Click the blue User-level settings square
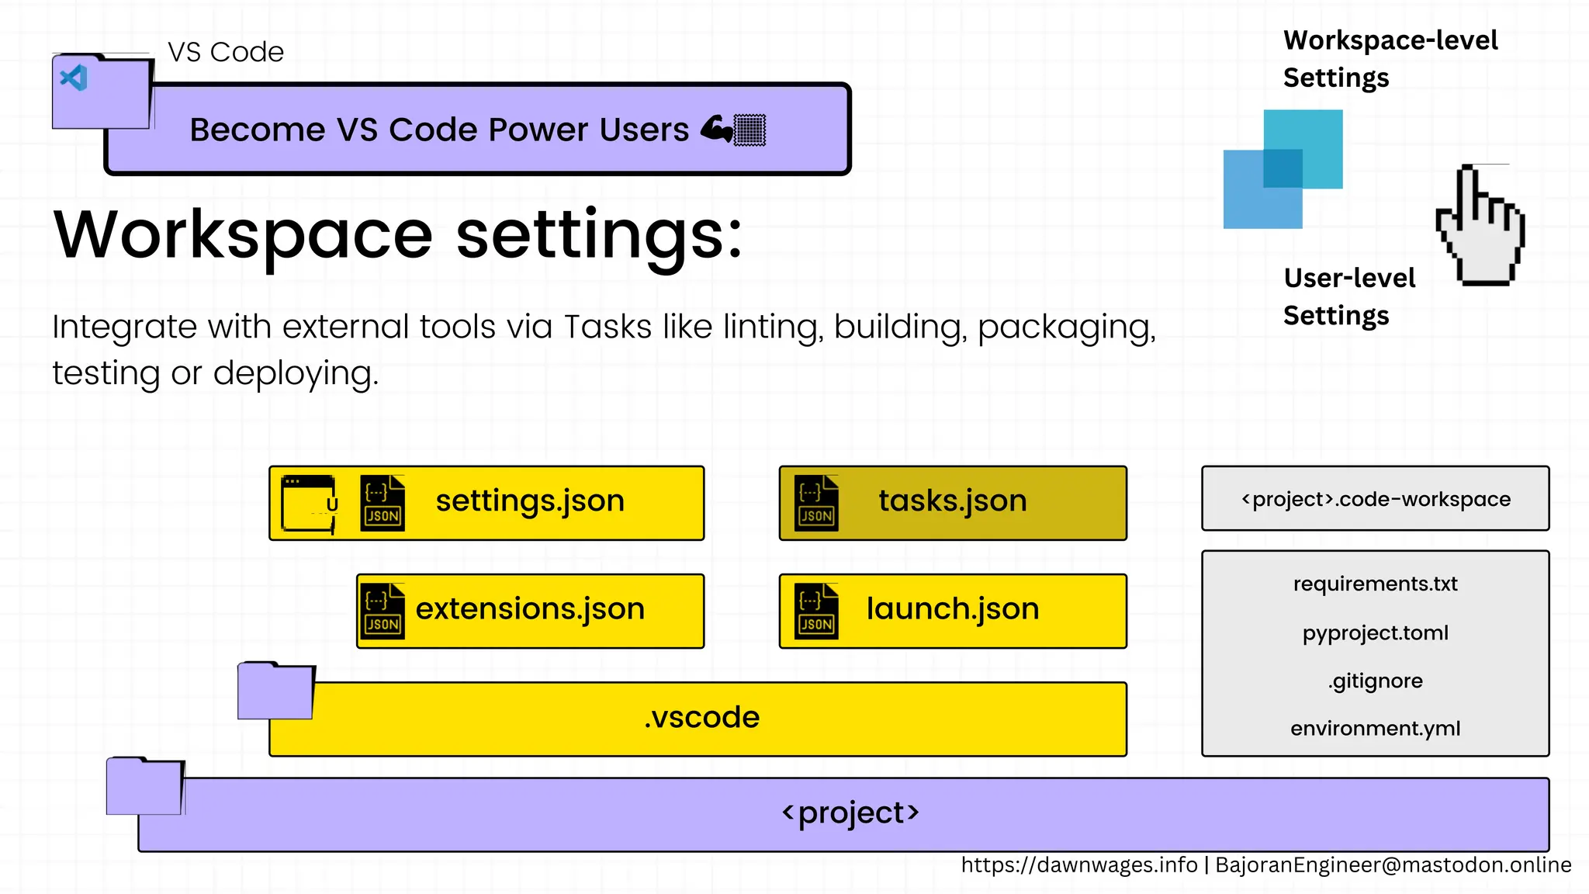 point(1249,202)
